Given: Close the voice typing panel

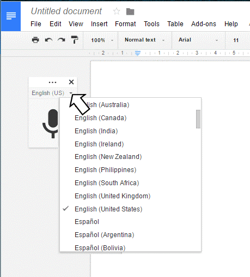Looking at the screenshot, I should (71, 82).
